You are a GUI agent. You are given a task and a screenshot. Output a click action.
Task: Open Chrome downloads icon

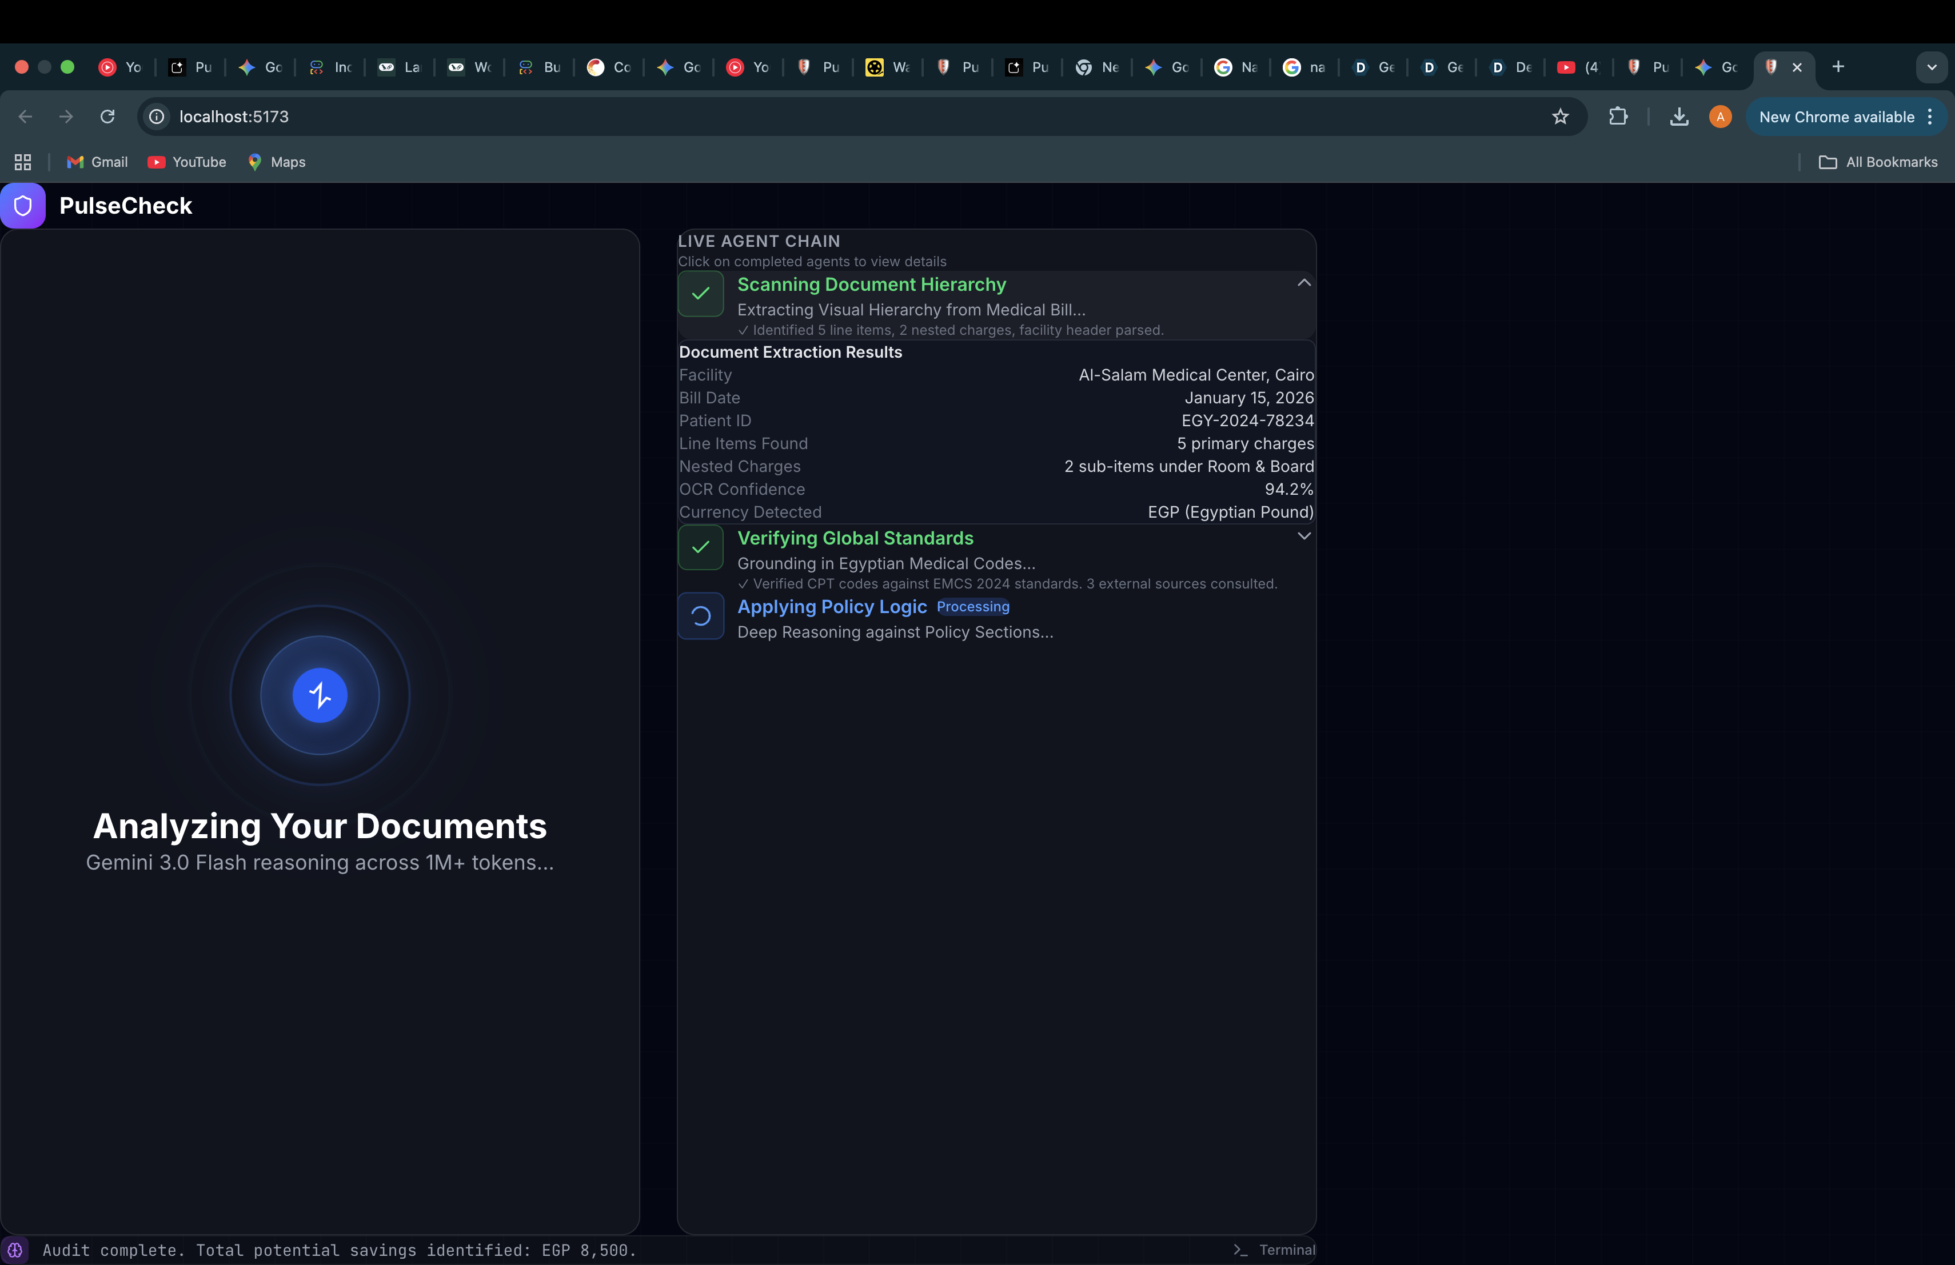coord(1679,117)
